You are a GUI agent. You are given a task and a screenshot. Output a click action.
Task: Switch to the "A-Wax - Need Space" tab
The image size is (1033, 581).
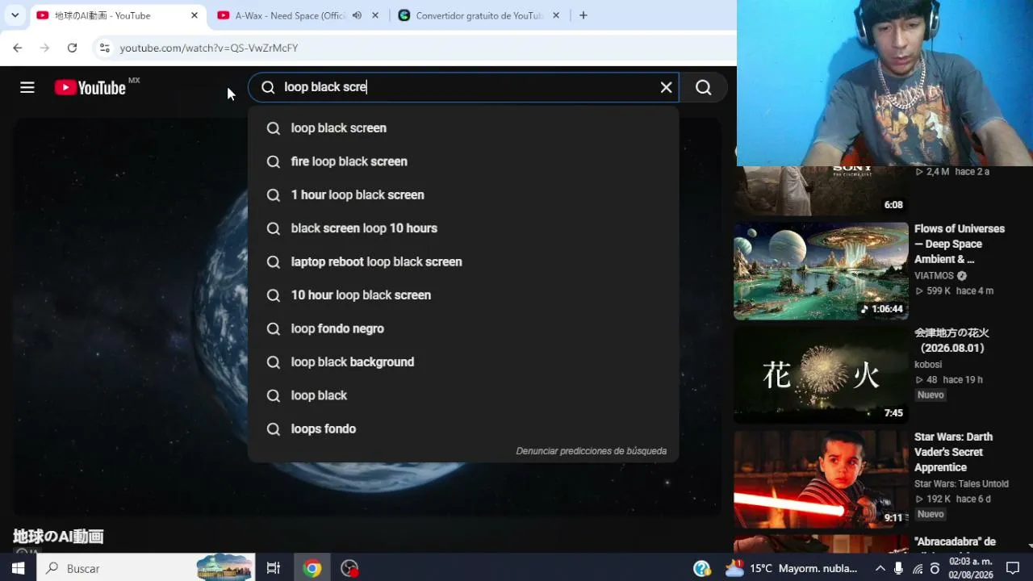(x=299, y=15)
